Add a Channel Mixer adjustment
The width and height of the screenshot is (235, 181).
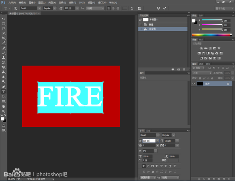click(x=217, y=53)
